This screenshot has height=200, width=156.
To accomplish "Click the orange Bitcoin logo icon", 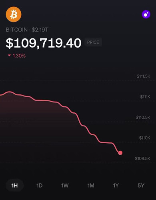I will click(14, 14).
